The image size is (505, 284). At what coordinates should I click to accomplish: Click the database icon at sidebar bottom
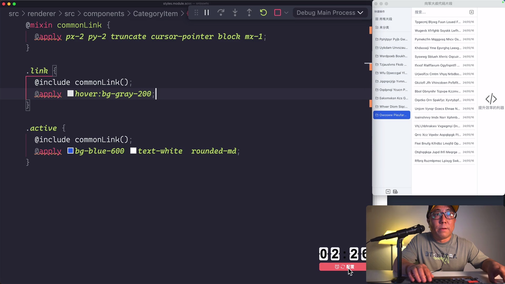pos(395,191)
